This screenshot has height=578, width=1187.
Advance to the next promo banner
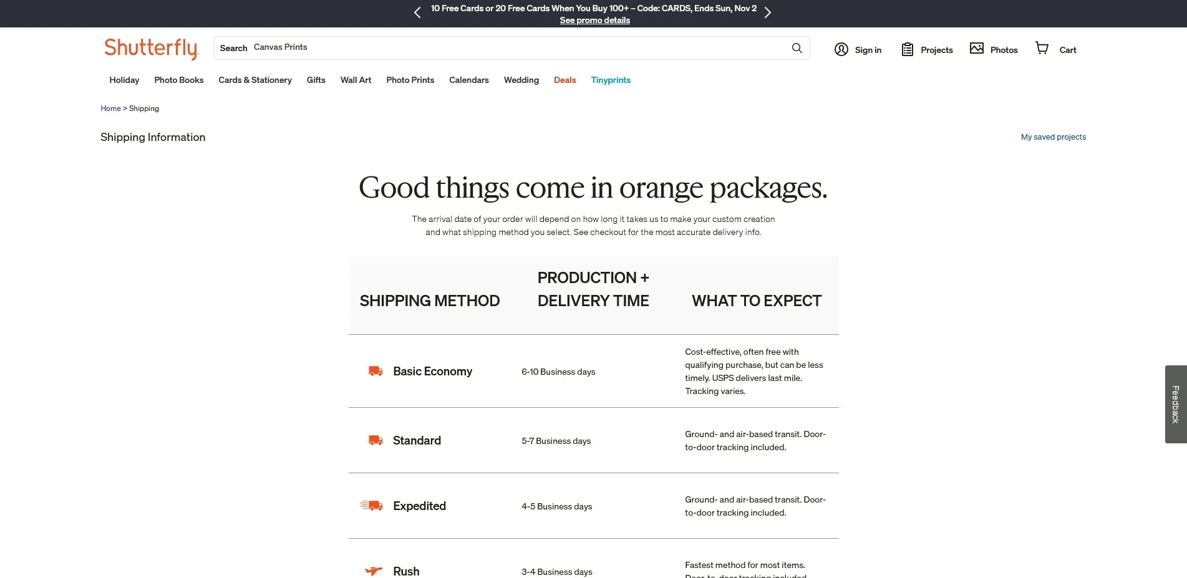(x=768, y=12)
